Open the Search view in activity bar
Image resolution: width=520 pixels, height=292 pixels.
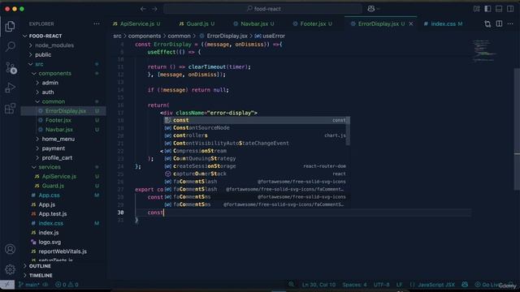(x=10, y=47)
